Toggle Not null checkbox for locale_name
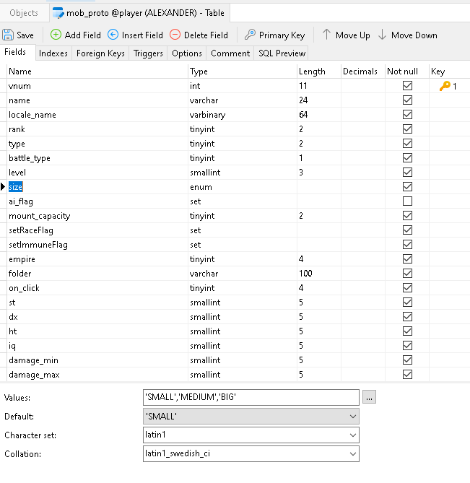470x483 pixels. [407, 115]
